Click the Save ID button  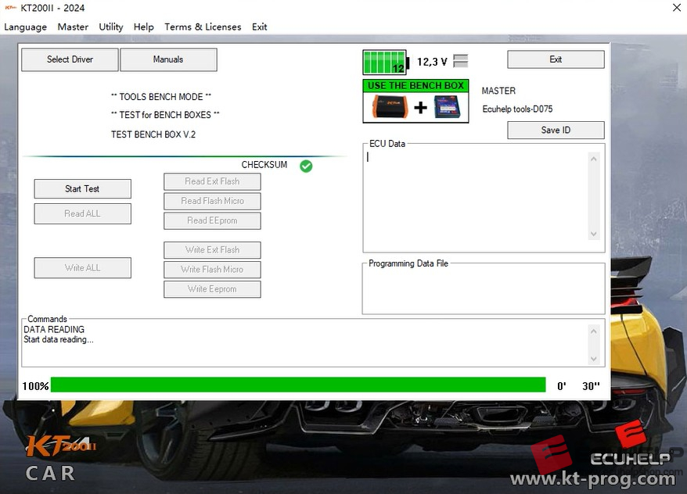pos(556,130)
